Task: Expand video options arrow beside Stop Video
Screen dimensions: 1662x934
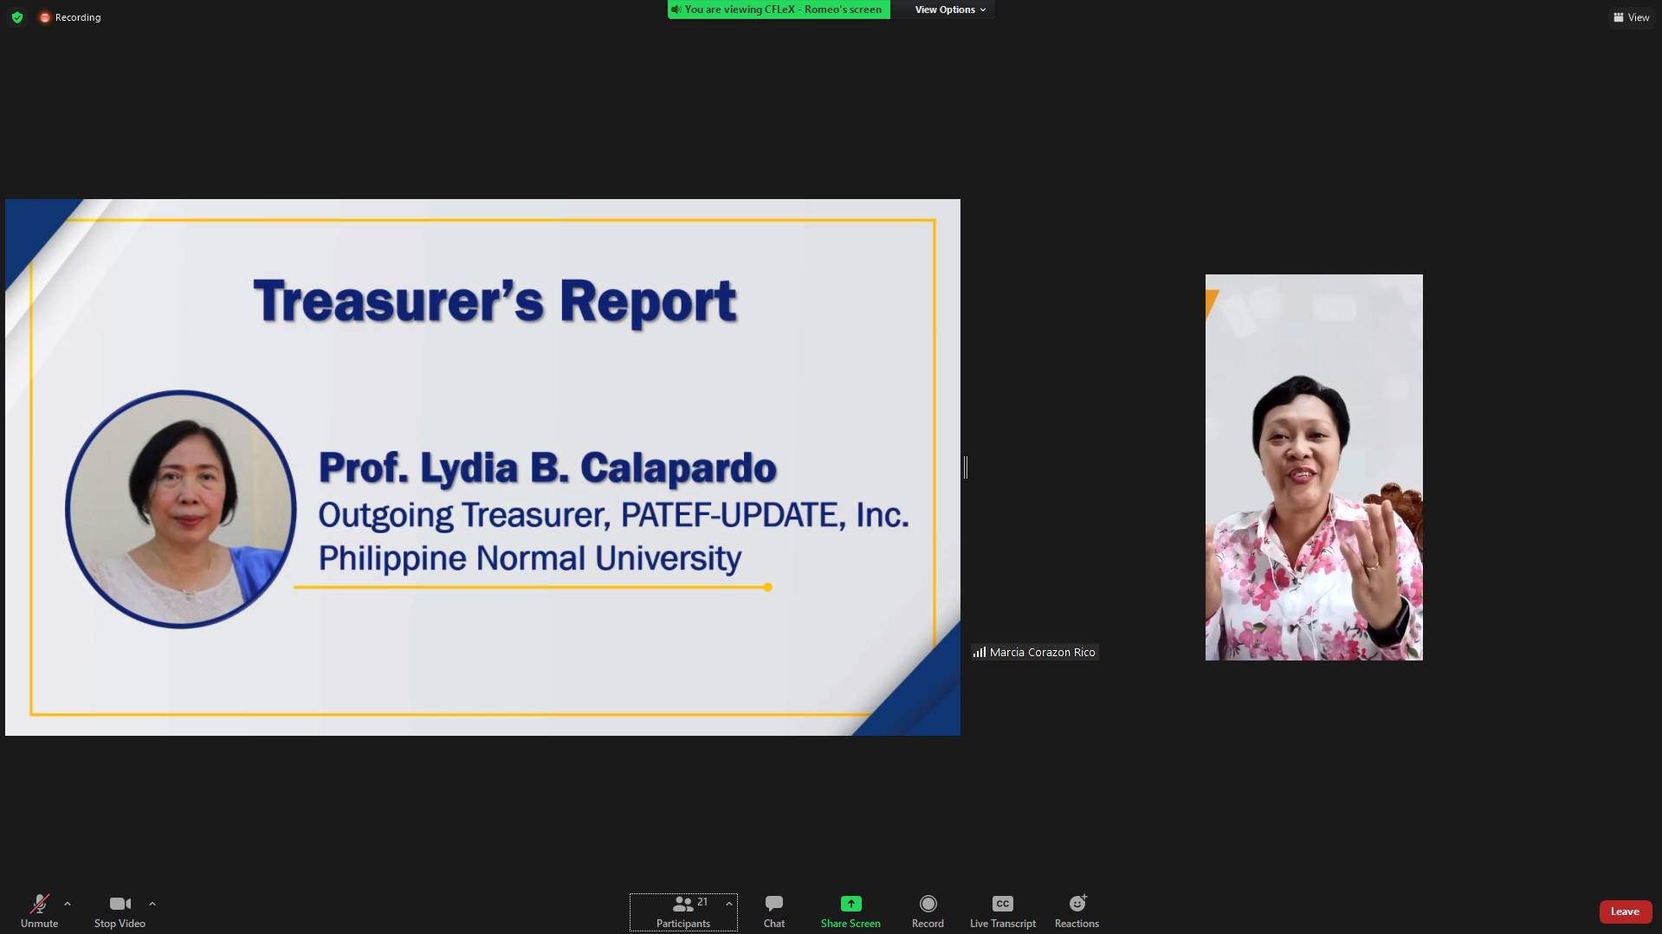Action: coord(152,904)
